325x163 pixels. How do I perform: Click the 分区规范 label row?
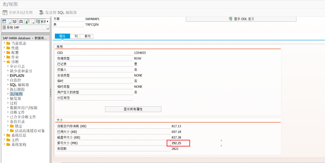tap(94, 98)
